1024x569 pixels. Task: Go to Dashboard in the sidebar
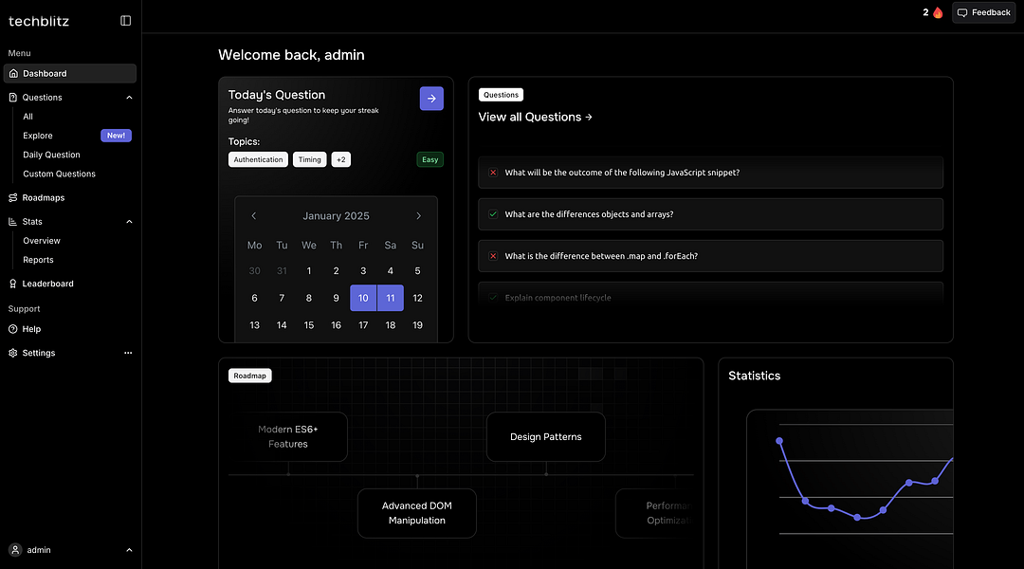[70, 73]
